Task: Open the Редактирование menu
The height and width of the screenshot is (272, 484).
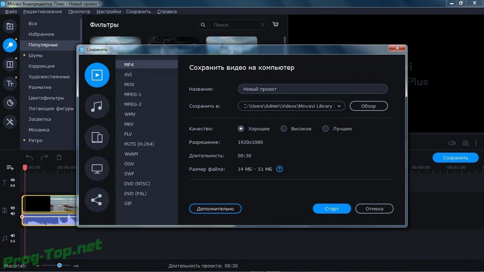Action: point(43,11)
